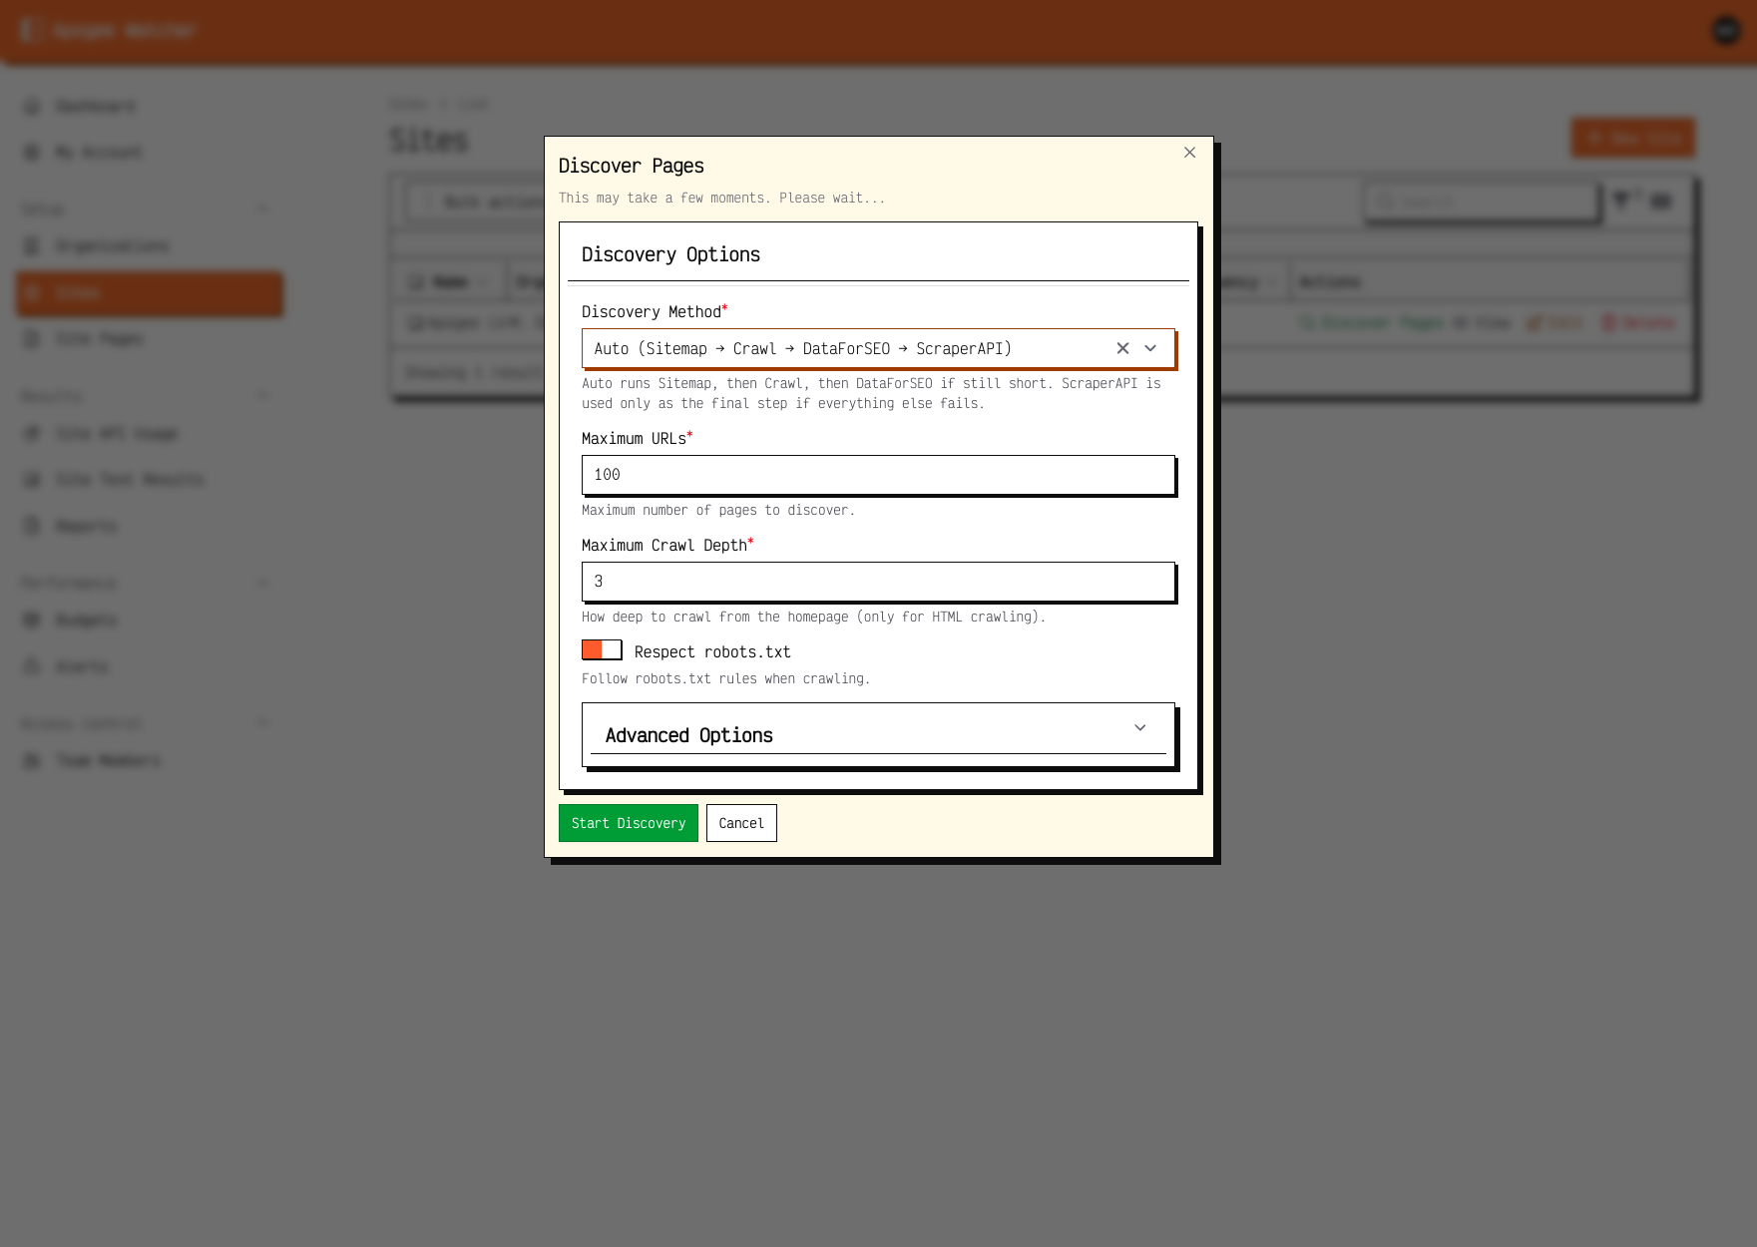1757x1247 pixels.
Task: Click the table filter funnel icon
Action: pyautogui.click(x=1621, y=201)
